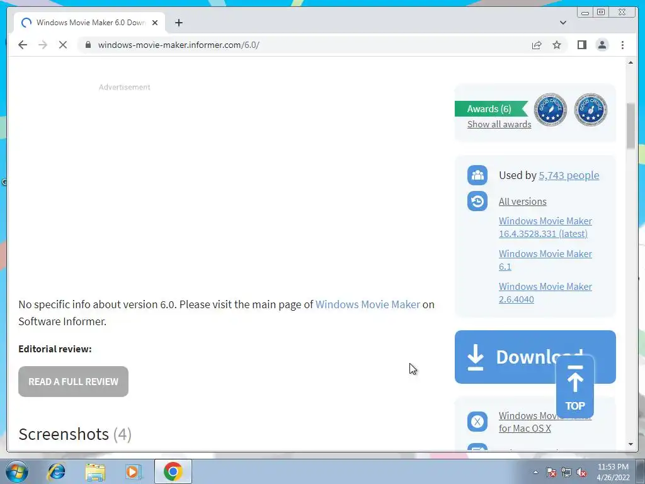Image resolution: width=645 pixels, height=484 pixels.
Task: Open tab search dropdown arrow
Action: (562, 23)
